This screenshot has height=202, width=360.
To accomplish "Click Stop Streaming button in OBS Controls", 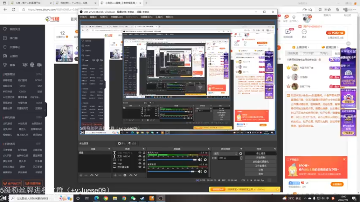I will coord(261,154).
